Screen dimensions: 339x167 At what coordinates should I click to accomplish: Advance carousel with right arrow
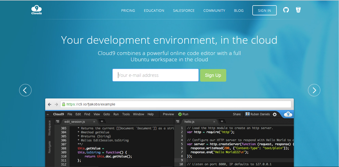point(314,90)
